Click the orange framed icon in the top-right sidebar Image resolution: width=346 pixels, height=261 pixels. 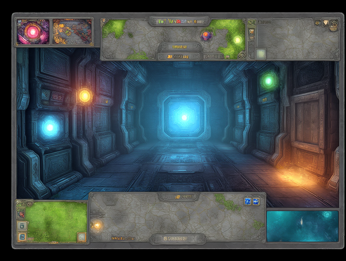[x=252, y=32]
